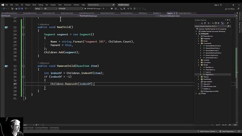Toggle the highlighted Preview Selected Items icon
242x136 pixels.
point(222,23)
